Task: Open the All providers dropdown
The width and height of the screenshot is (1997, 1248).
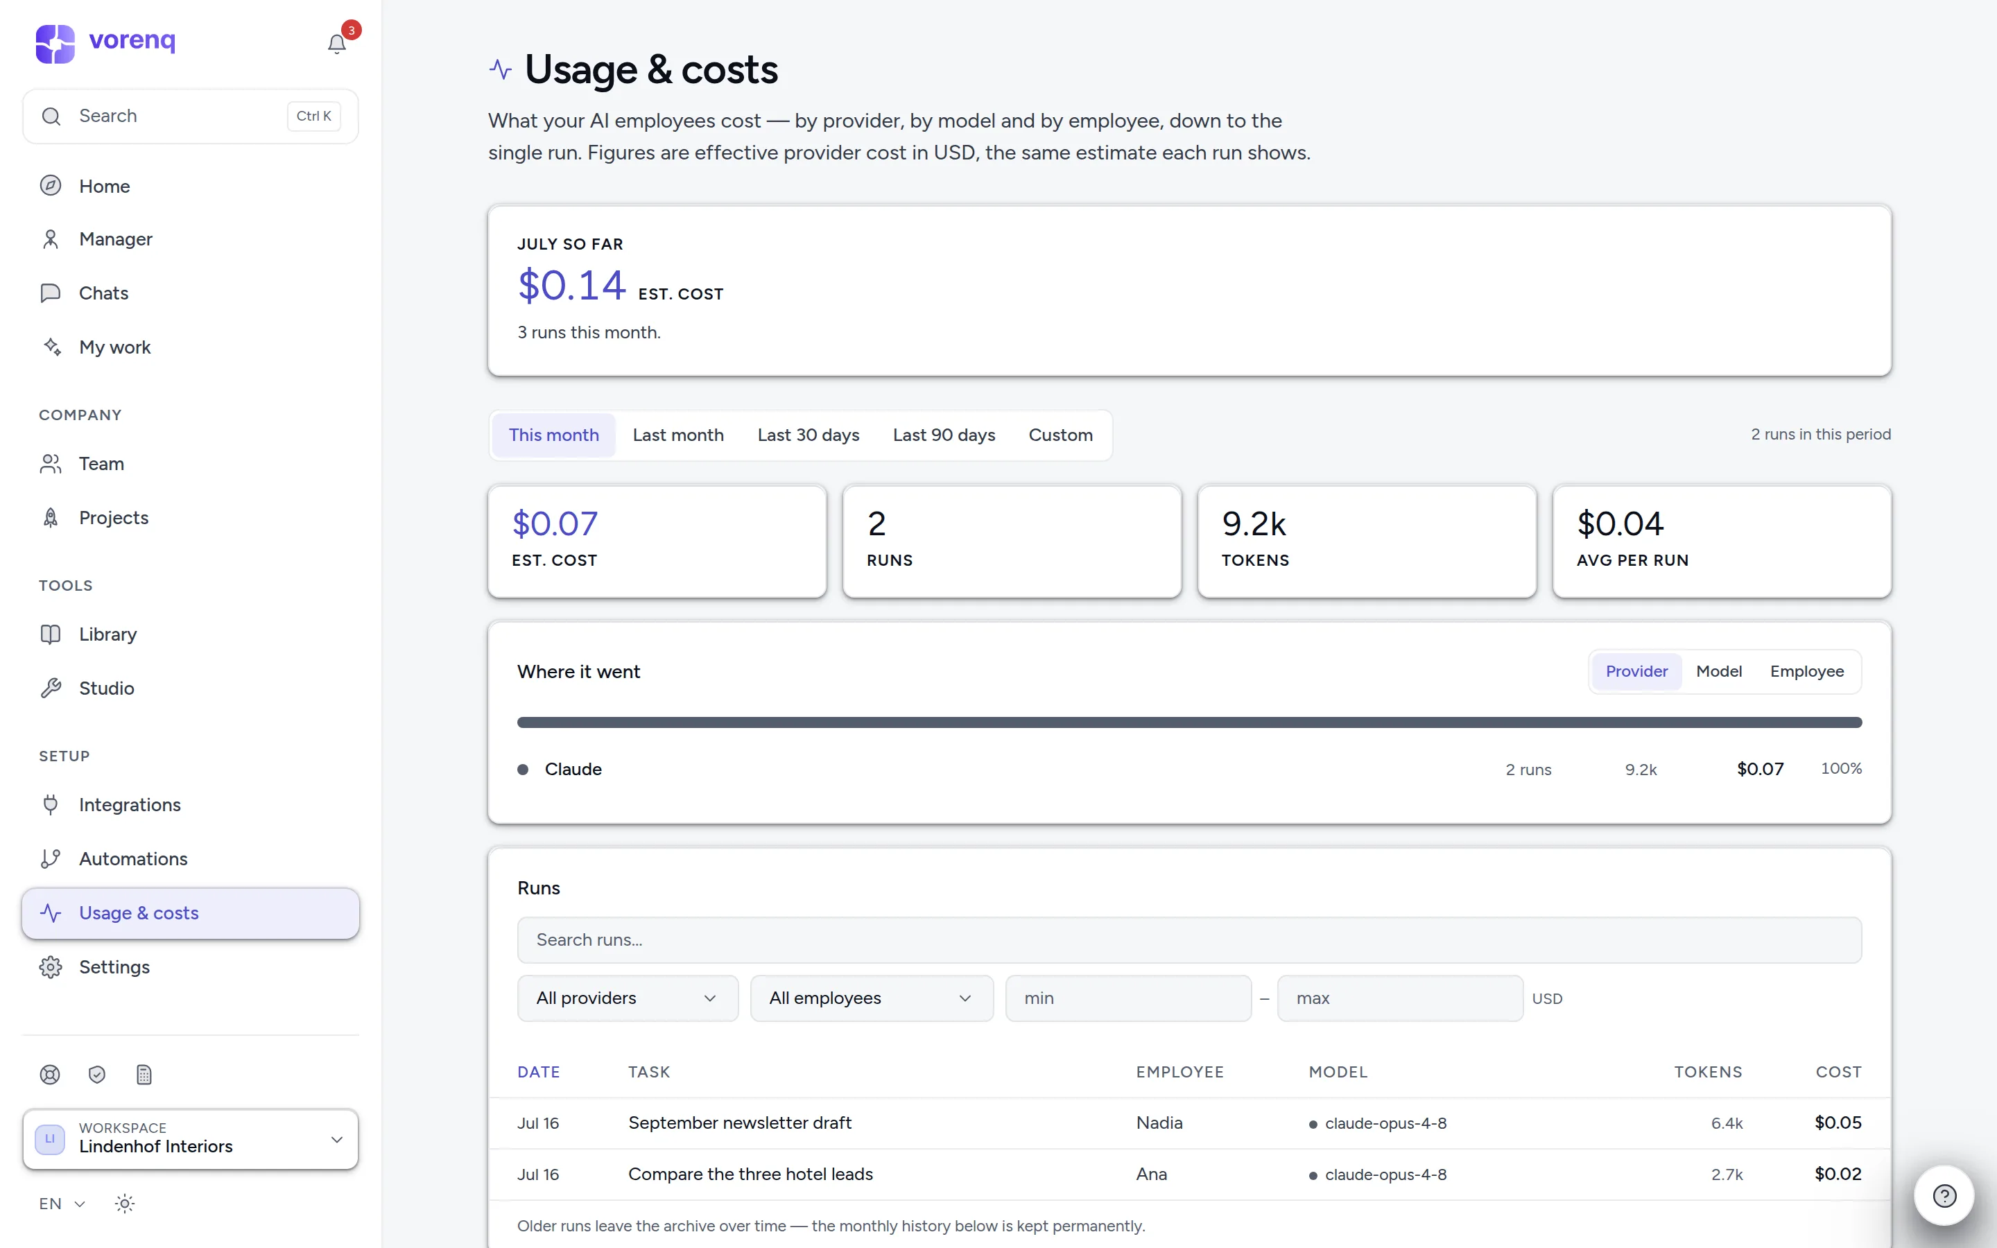Action: pyautogui.click(x=627, y=998)
